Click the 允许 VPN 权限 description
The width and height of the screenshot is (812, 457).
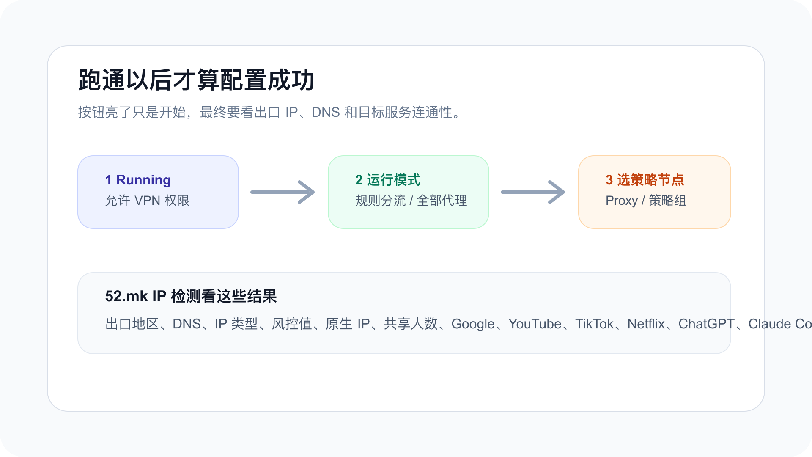147,200
